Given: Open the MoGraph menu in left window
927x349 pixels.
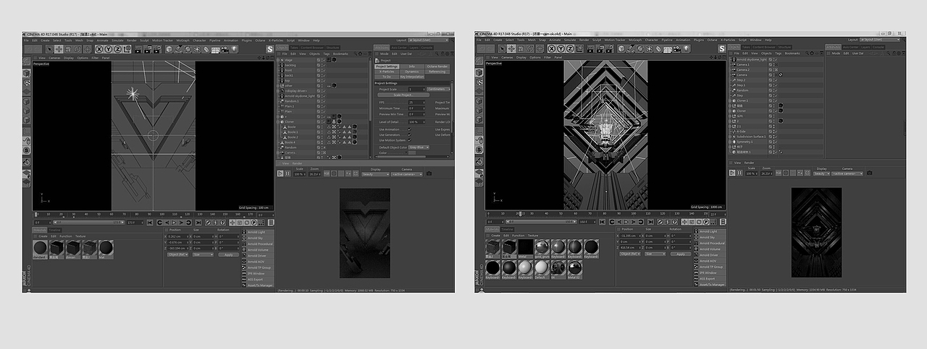Looking at the screenshot, I should coord(182,40).
